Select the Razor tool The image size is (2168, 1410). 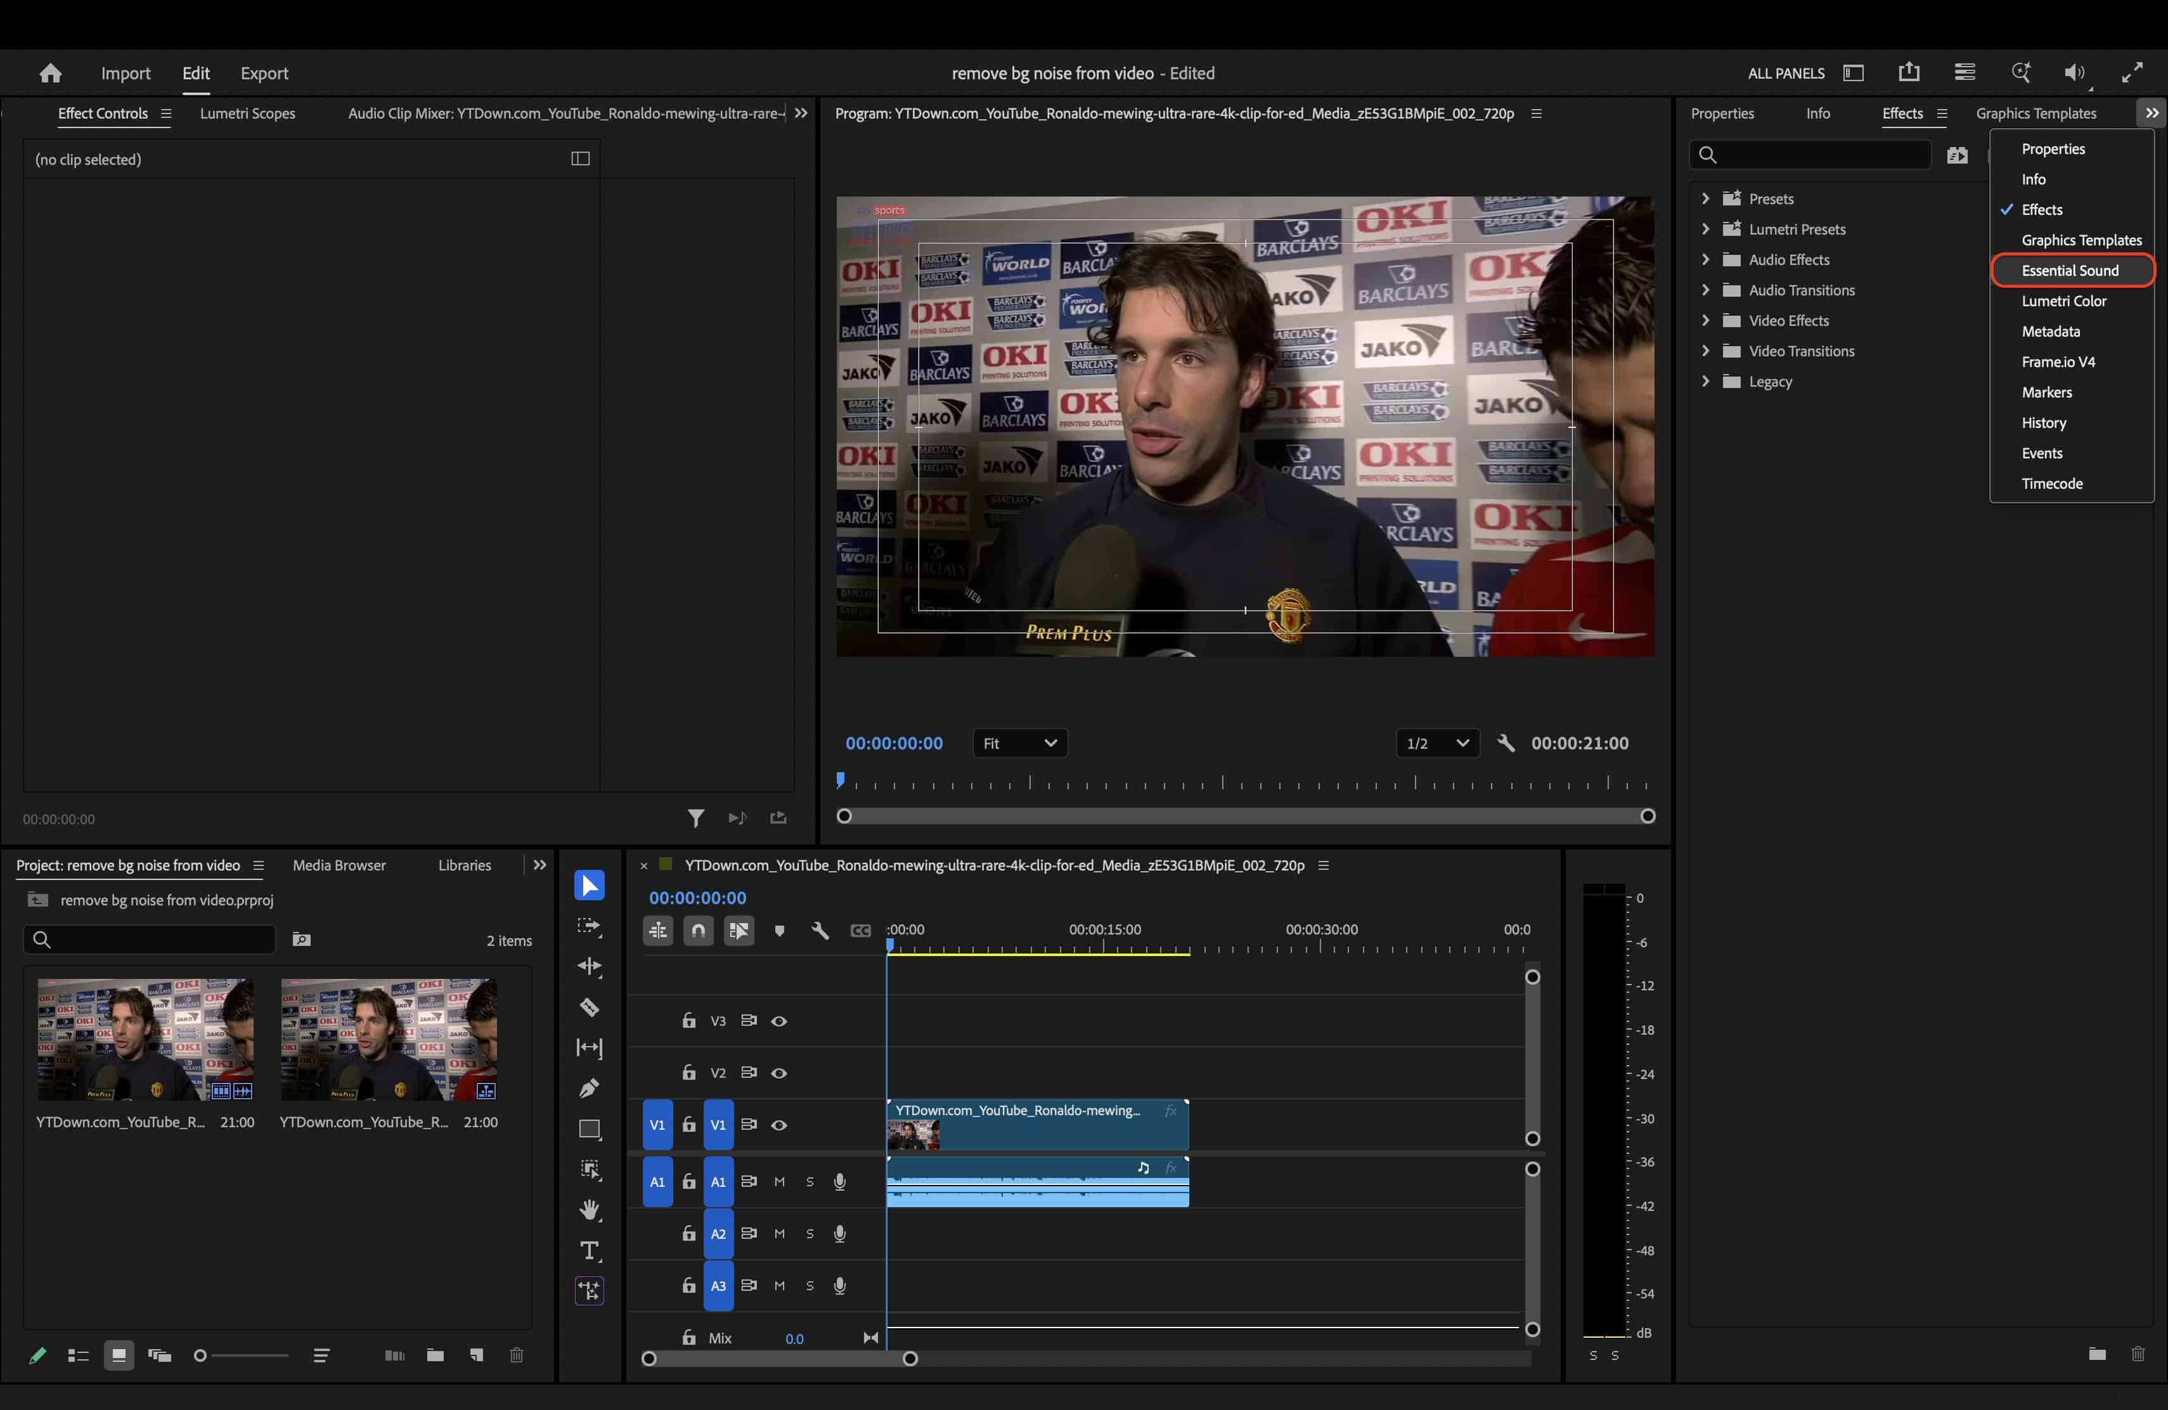(590, 1007)
